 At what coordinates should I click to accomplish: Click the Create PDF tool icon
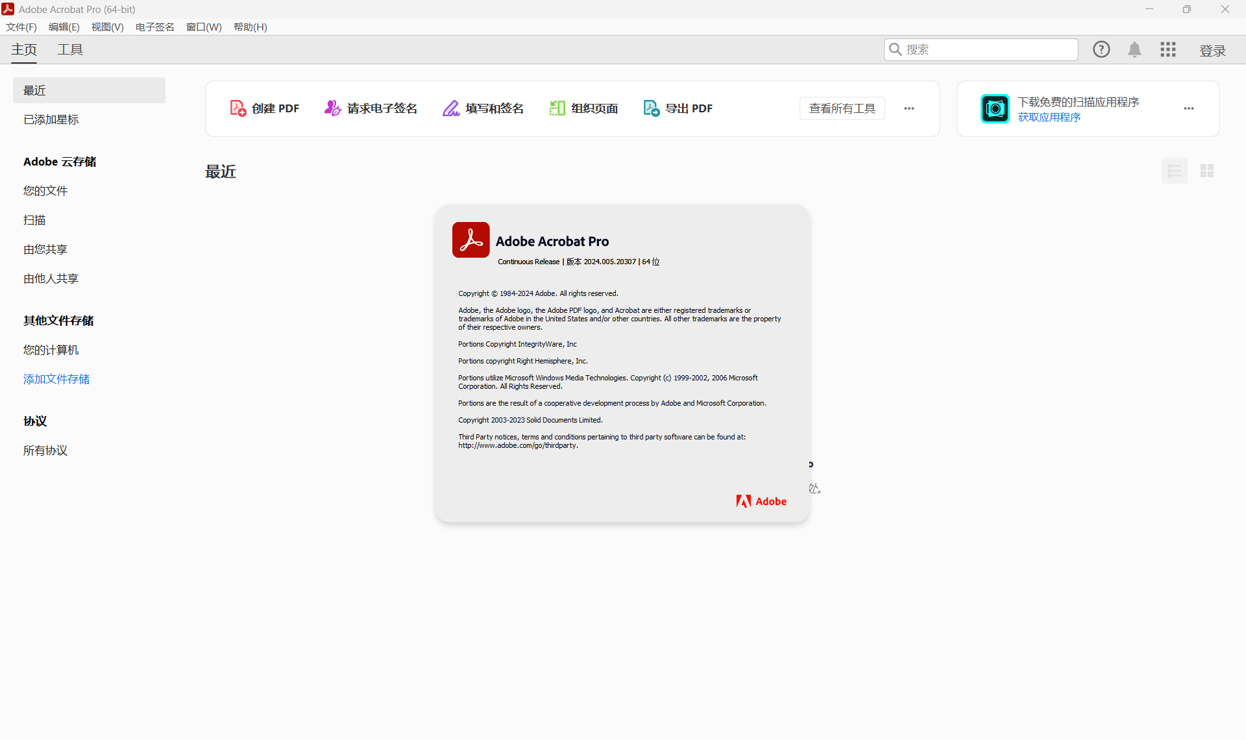pyautogui.click(x=238, y=108)
